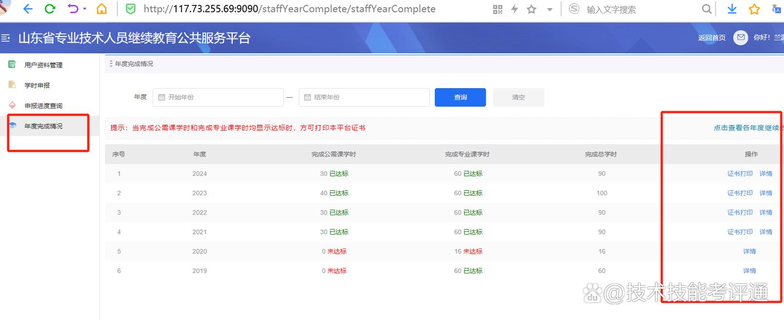Select 年度完成情况 sidebar menu
This screenshot has height=320, width=784.
click(43, 126)
